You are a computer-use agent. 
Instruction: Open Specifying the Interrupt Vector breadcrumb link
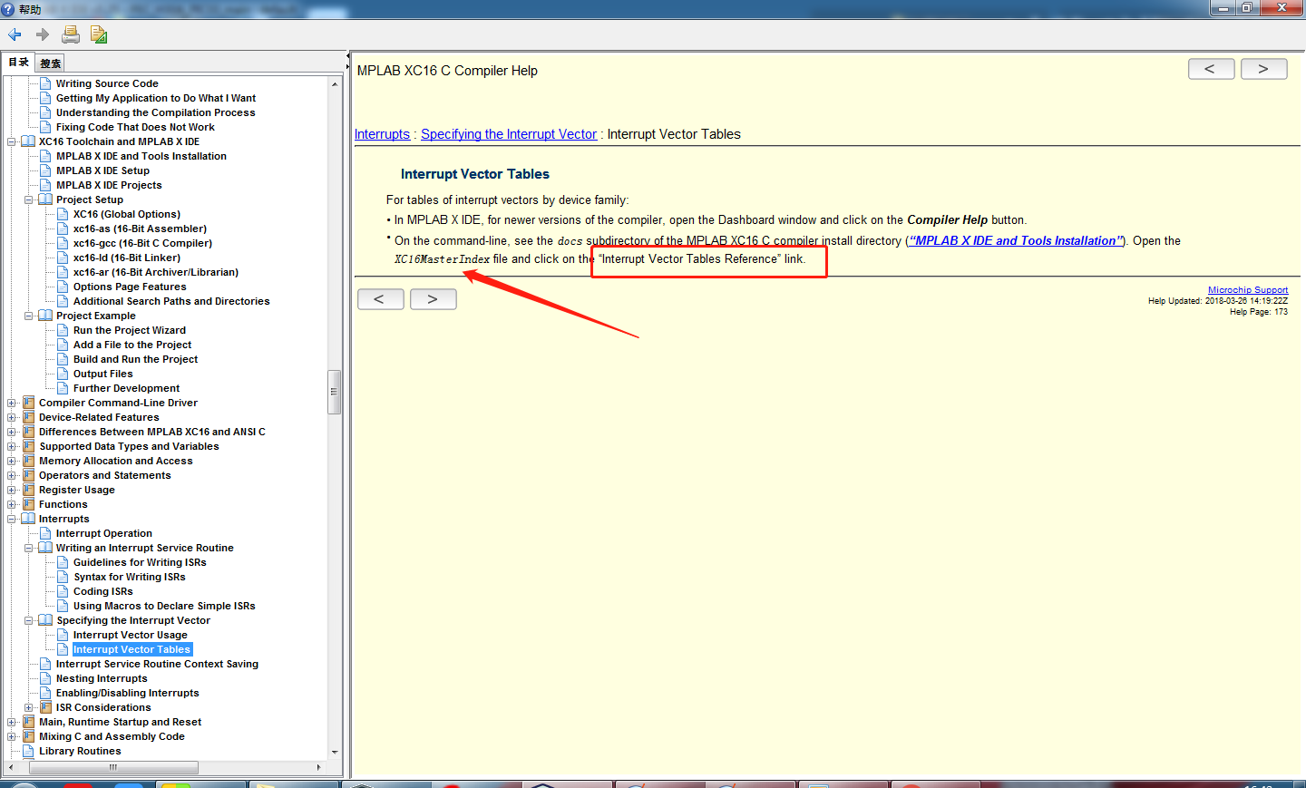pyautogui.click(x=509, y=134)
